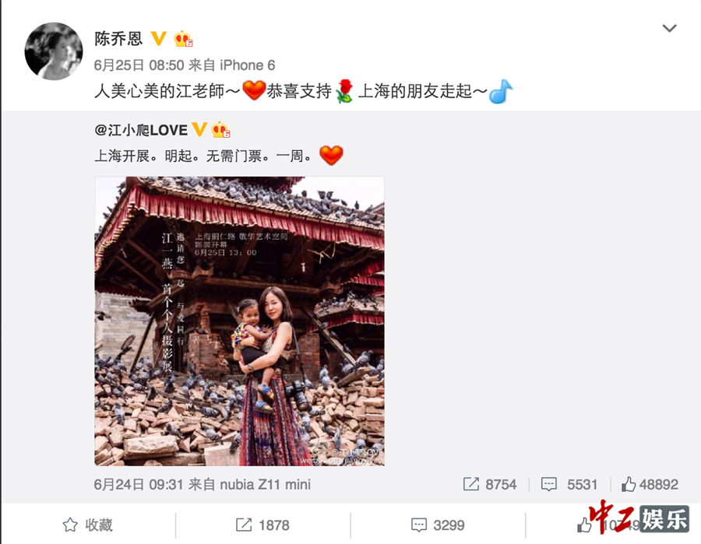The image size is (701, 544).
Task: Click the 6月24日 09:31 original post timestamp
Action: point(139,484)
